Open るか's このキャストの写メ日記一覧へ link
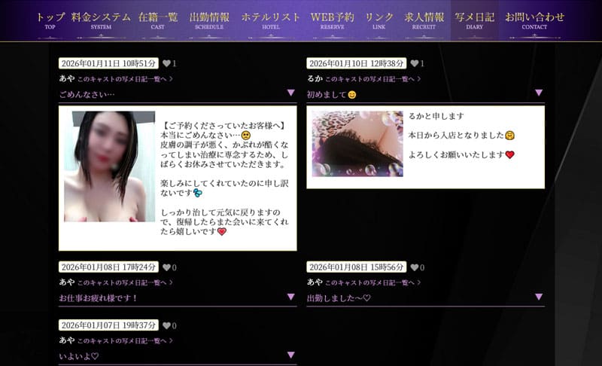The width and height of the screenshot is (602, 366). pyautogui.click(x=372, y=79)
